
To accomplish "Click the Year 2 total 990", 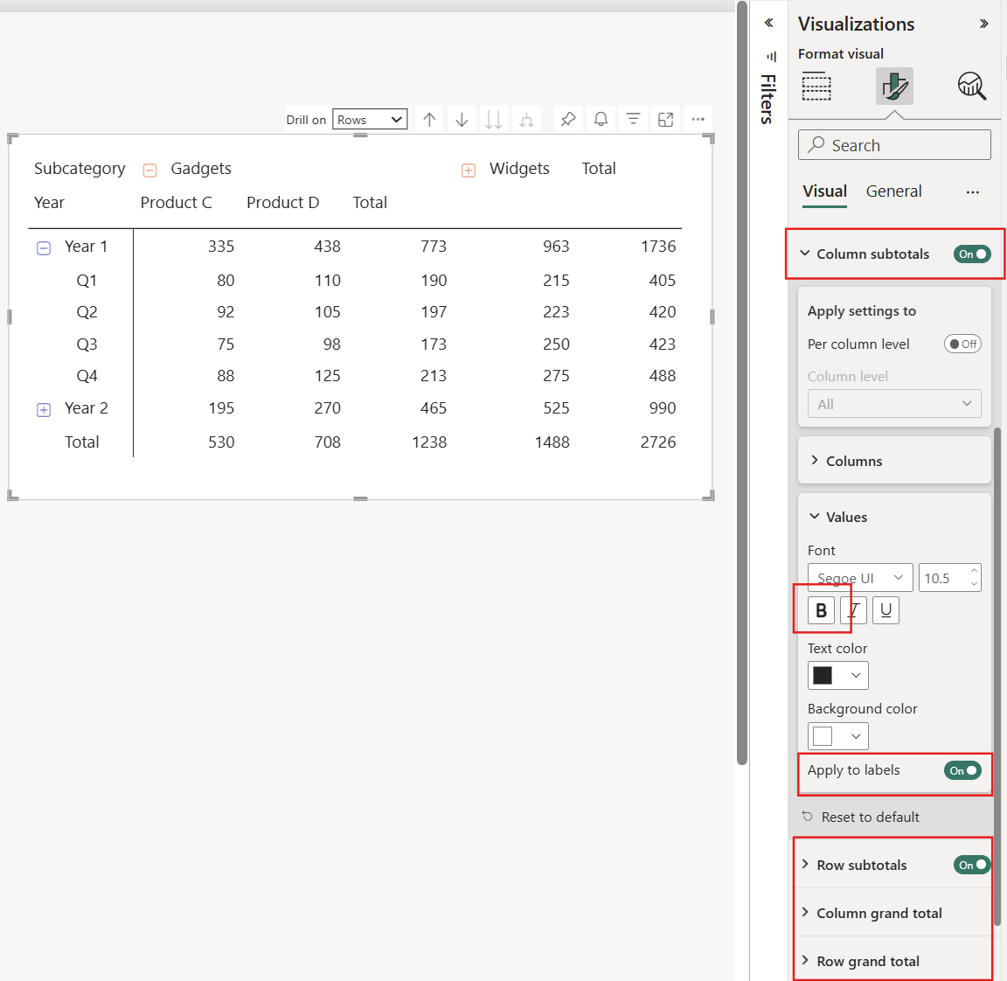I will point(662,408).
